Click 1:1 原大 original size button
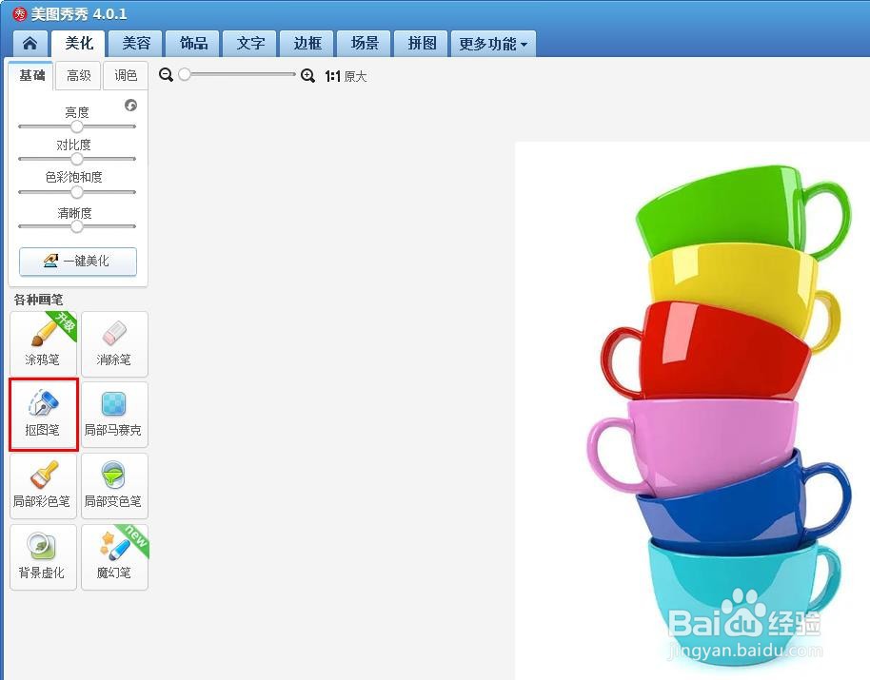 click(x=346, y=76)
